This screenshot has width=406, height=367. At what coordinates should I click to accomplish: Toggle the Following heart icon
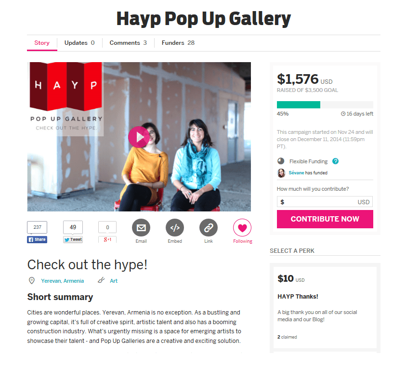242,228
